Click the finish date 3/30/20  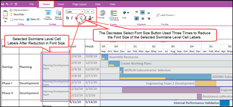(91, 89)
